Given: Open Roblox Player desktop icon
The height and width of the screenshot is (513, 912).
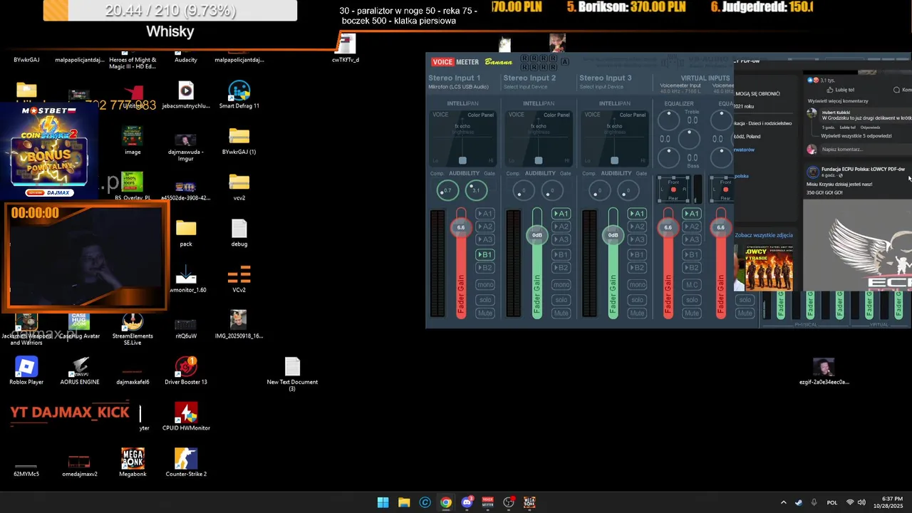Looking at the screenshot, I should coord(26,370).
